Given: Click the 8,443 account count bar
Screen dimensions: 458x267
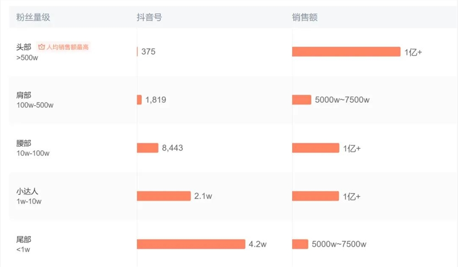Looking at the screenshot, I should [147, 148].
